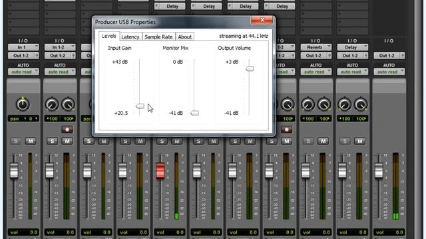Viewport: 426px width, 239px height.
Task: Mute the eighth channel beside dialog edge
Action: [x=286, y=141]
